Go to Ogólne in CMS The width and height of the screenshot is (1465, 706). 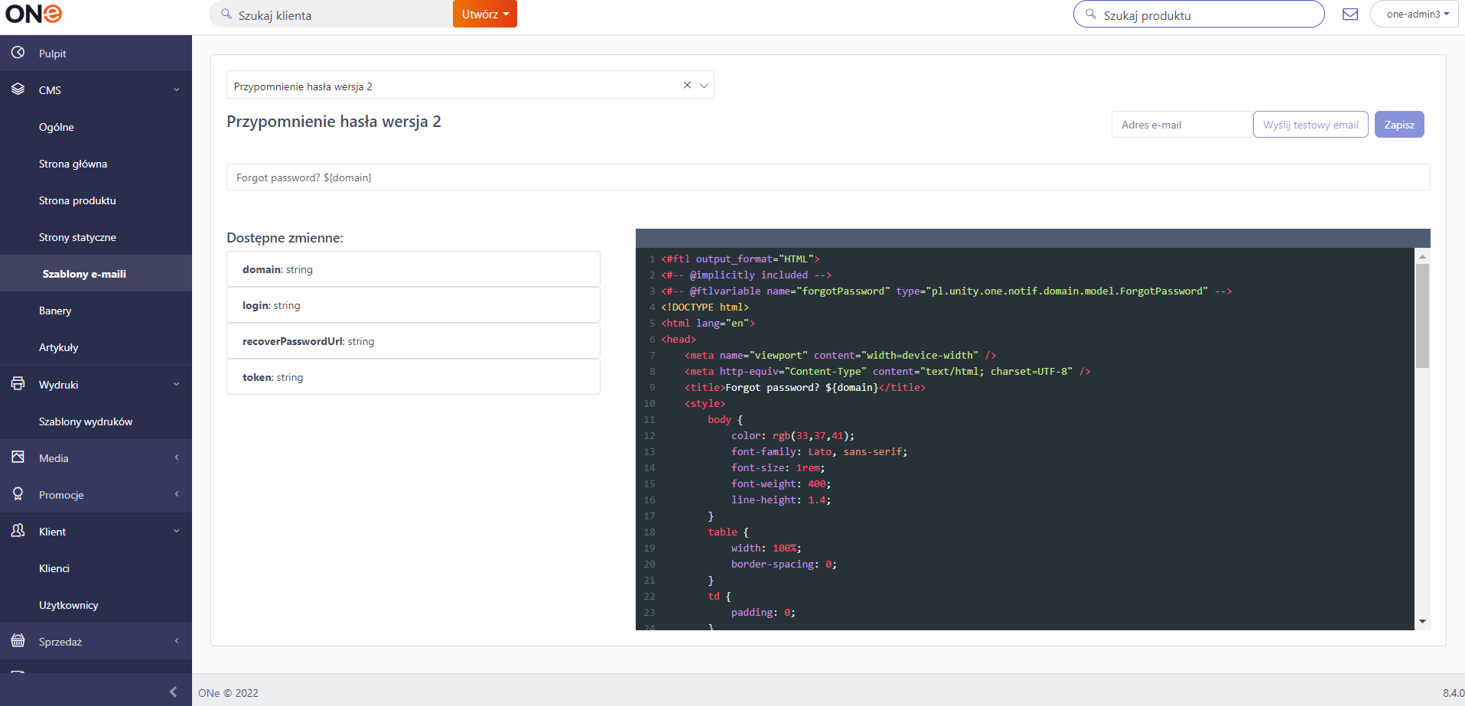(57, 127)
